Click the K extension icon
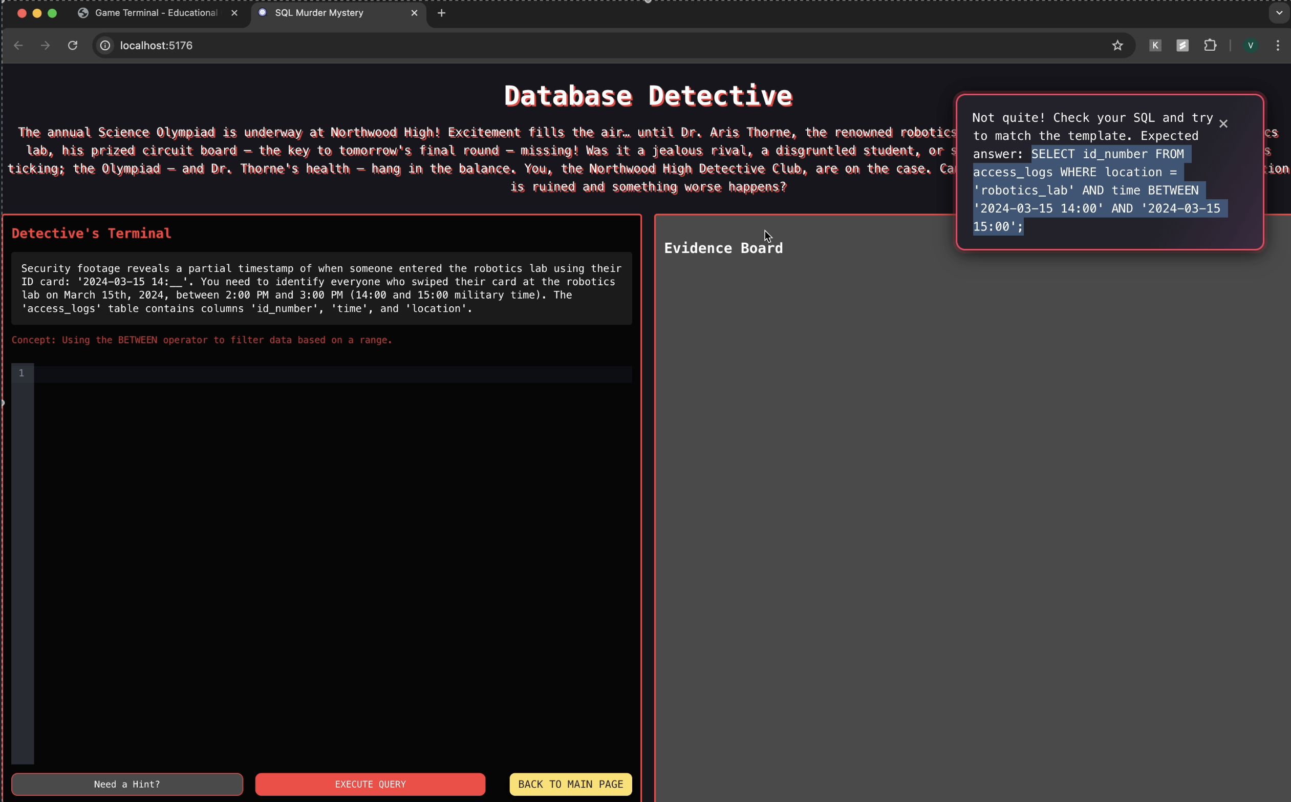 click(1155, 46)
